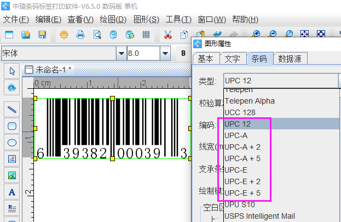Click the Save floppy disk icon
341x222 pixels.
(x=42, y=35)
